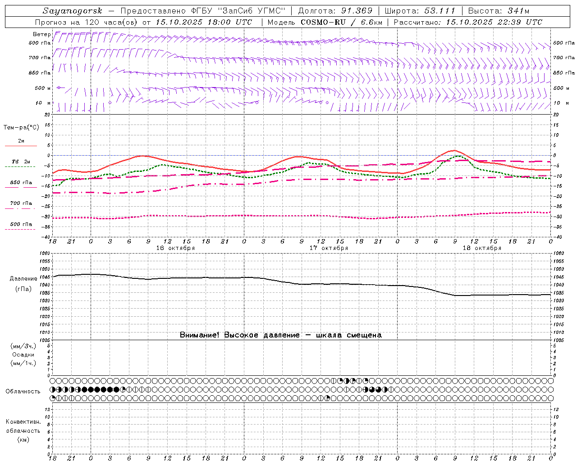The width and height of the screenshot is (577, 462).
Task: Click the 'Осадки' precipitation label
Action: click(x=23, y=355)
